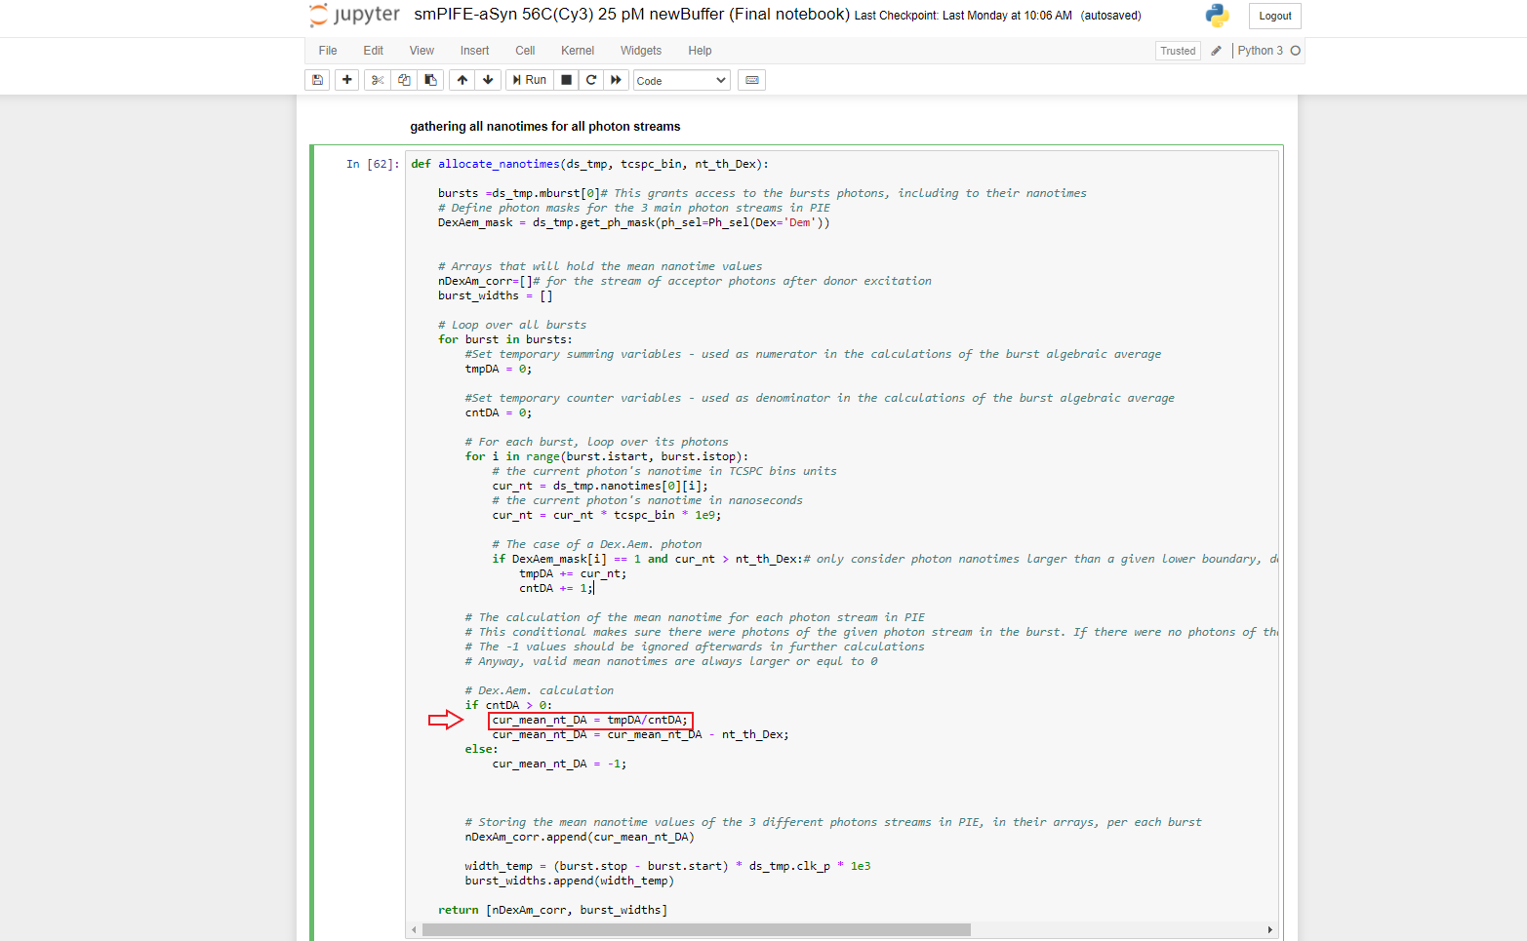Restart the kernel using the circular arrow
1527x941 pixels.
coord(590,80)
